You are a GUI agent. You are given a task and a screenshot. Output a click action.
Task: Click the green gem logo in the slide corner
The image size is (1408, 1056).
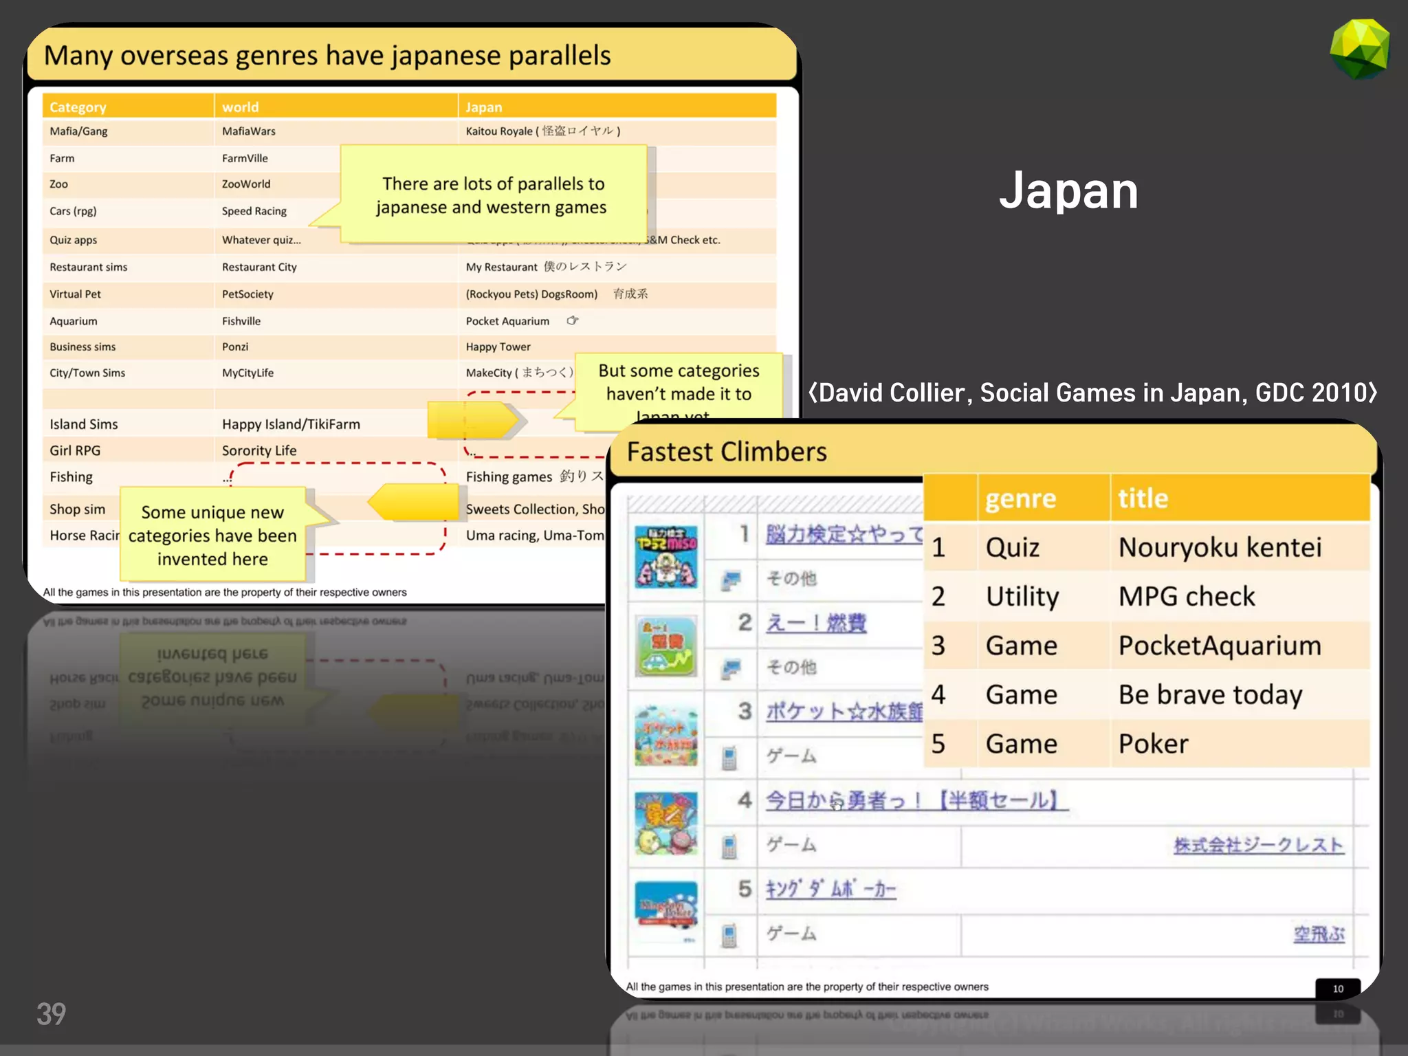tap(1360, 48)
